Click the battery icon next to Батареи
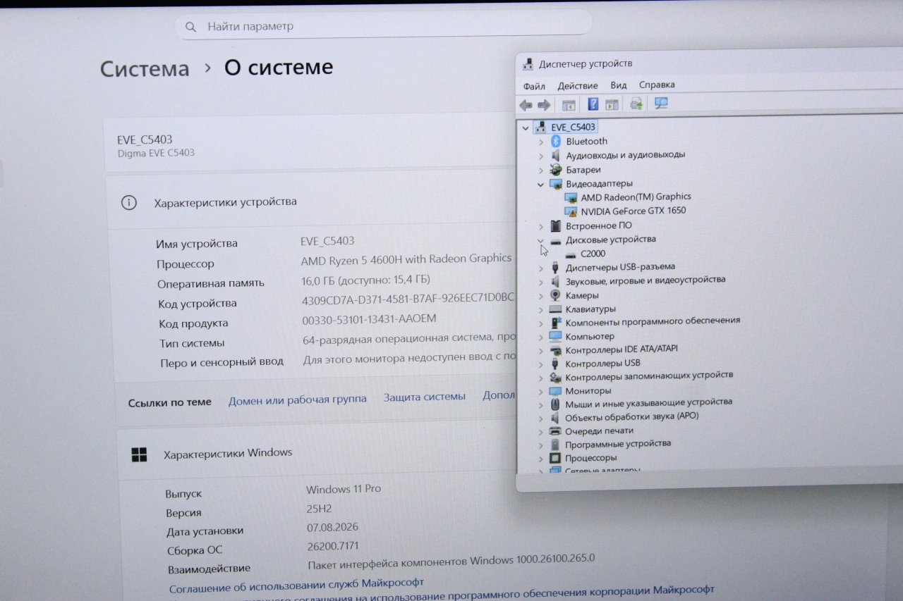The width and height of the screenshot is (903, 601). 555,170
